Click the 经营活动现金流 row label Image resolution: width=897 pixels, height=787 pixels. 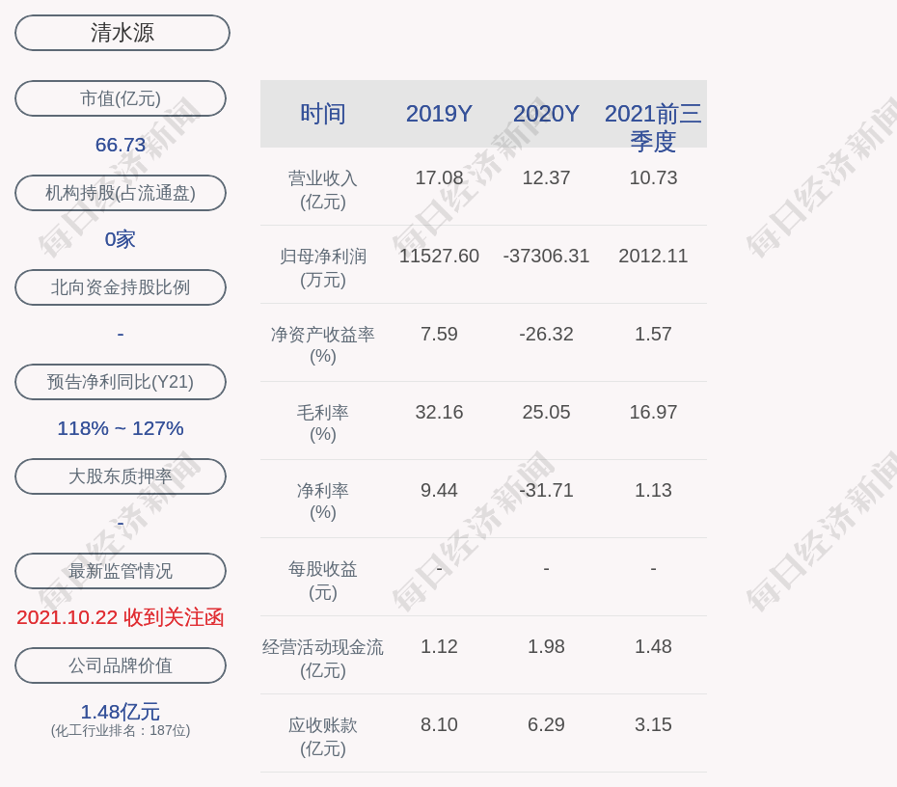[323, 658]
